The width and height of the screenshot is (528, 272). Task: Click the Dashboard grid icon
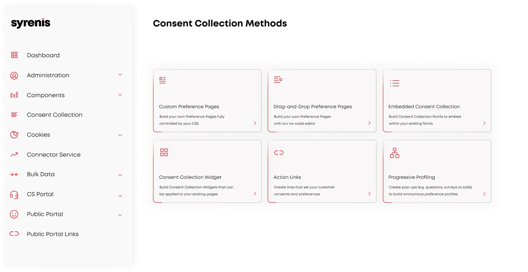point(14,55)
